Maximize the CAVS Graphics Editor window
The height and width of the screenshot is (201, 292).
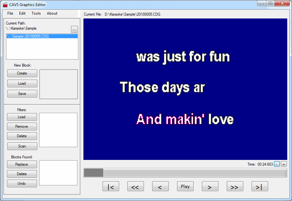pyautogui.click(x=270, y=4)
